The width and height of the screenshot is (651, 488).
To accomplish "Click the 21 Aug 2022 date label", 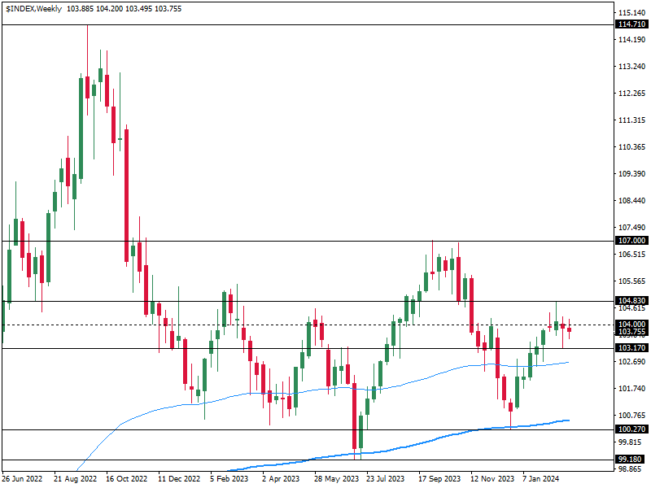I will coord(75,479).
